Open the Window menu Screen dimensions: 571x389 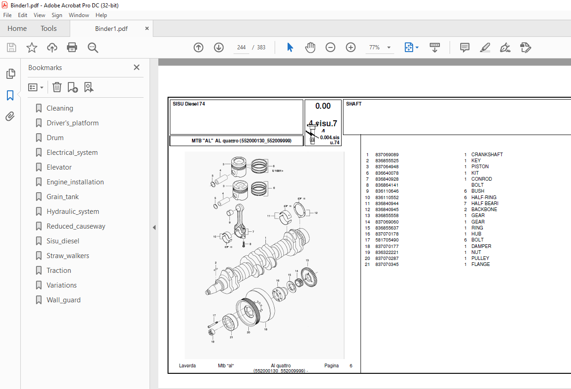79,15
